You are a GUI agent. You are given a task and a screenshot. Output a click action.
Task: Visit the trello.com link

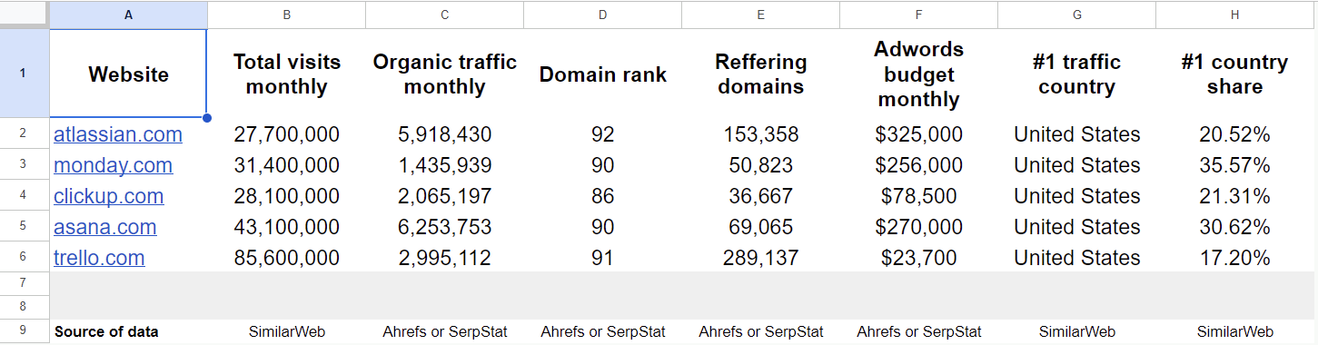coord(99,258)
